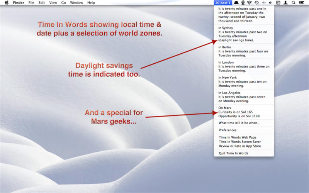
Task: Click 'Curiosity is on Sol 165' line
Action: pyautogui.click(x=235, y=112)
